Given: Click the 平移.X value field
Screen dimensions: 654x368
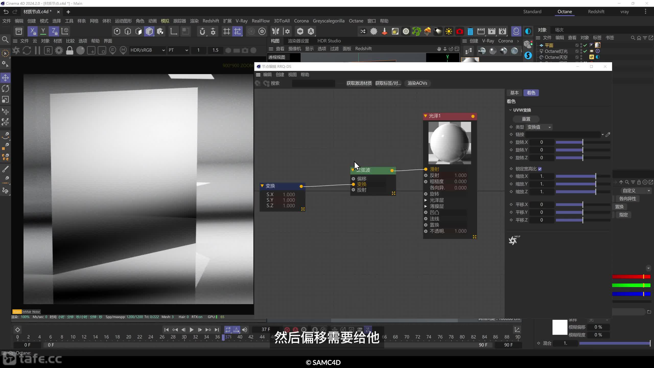Looking at the screenshot, I should coord(542,204).
